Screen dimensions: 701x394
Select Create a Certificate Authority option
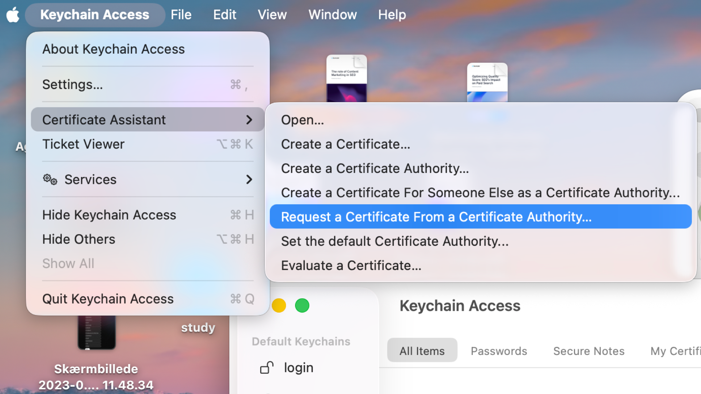coord(375,169)
